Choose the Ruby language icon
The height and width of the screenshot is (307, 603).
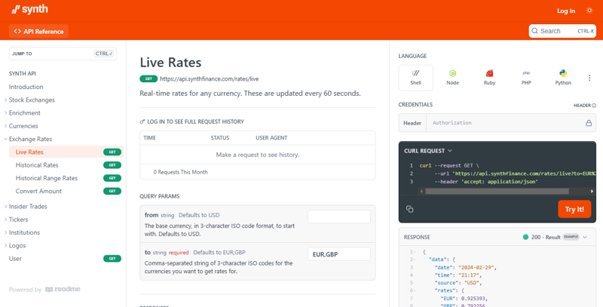(489, 77)
